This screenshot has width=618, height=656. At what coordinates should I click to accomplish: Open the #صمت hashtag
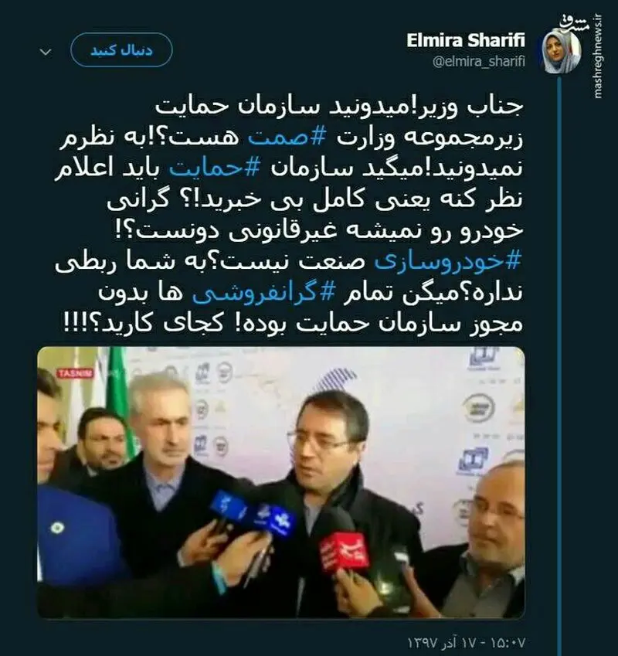(x=287, y=138)
